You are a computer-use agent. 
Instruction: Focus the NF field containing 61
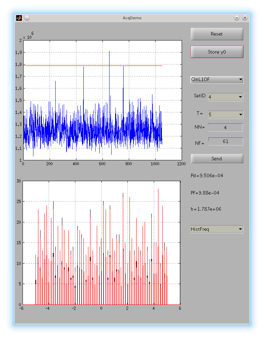[x=225, y=141]
